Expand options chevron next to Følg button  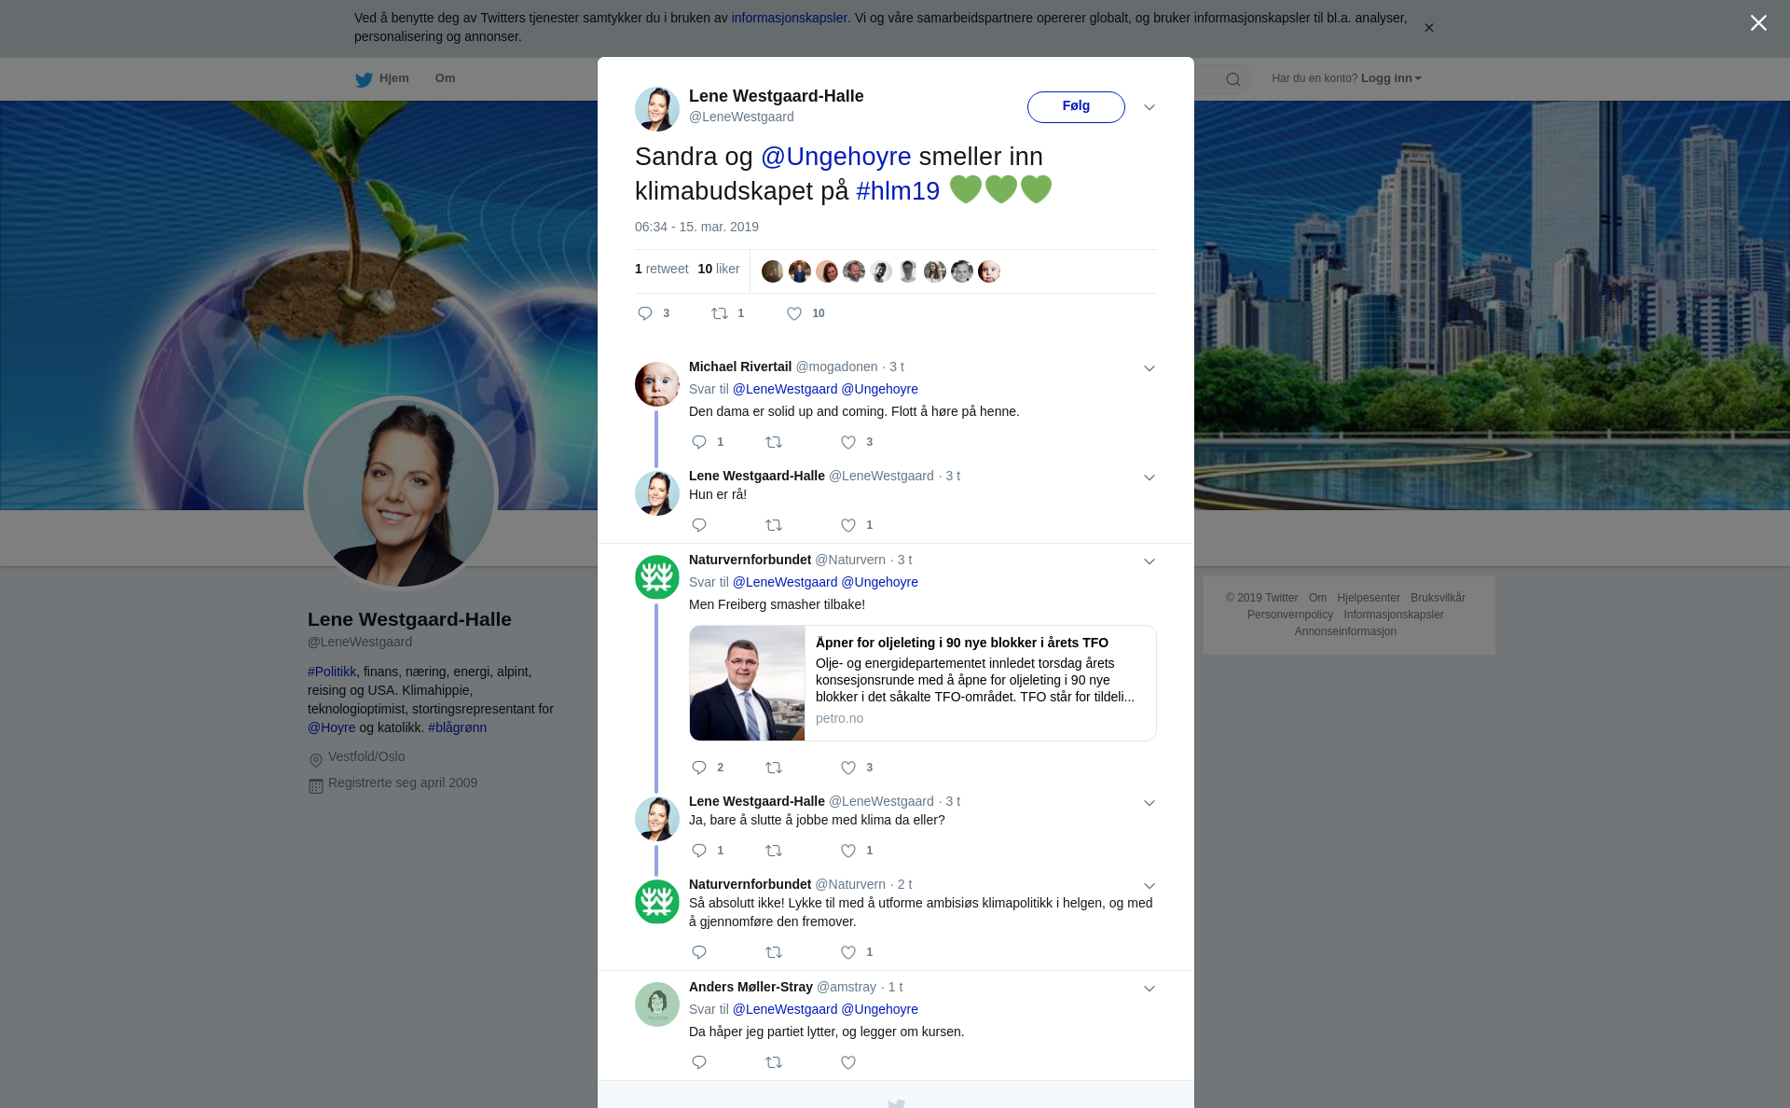1150,107
